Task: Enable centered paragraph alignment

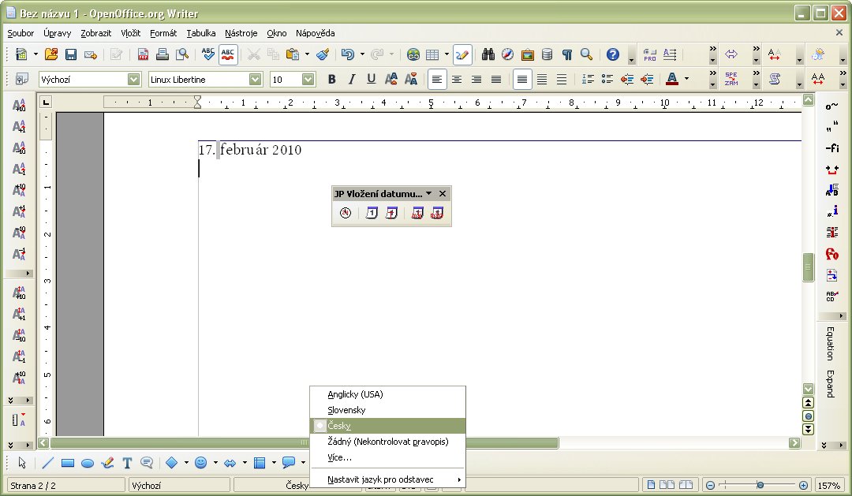Action: pyautogui.click(x=457, y=80)
